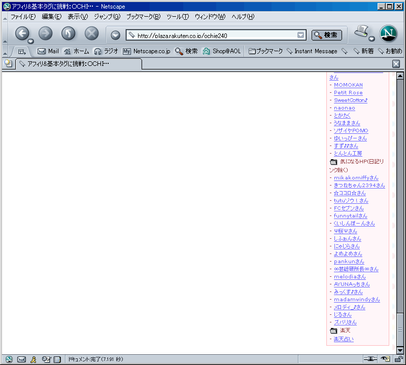The height and width of the screenshot is (365, 406).
Task: Go to ホーム (Home) in the personal toolbar
Action: (x=77, y=51)
